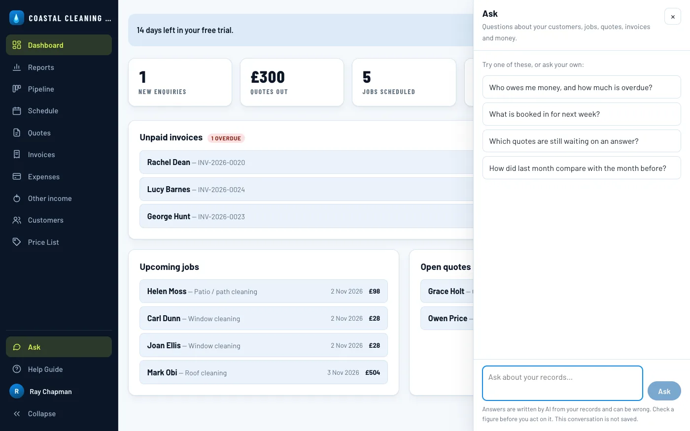Select 'Who owes me money' suggestion

click(x=582, y=87)
